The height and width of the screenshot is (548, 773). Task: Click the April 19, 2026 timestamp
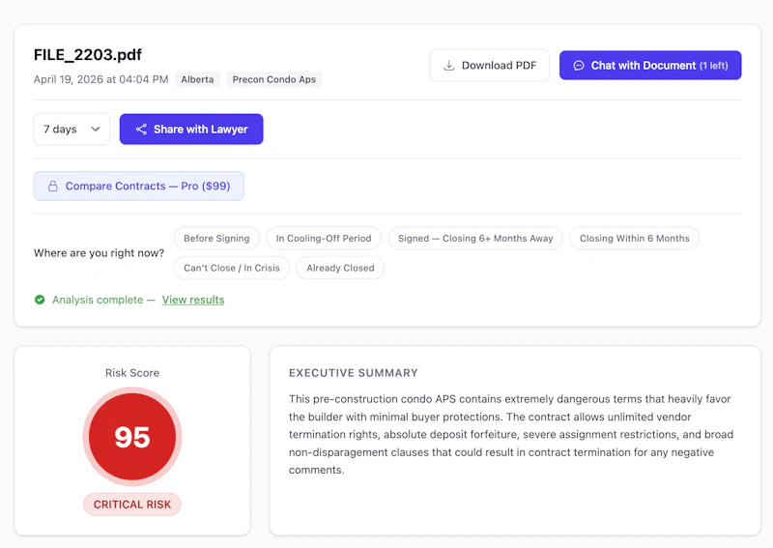(x=101, y=79)
